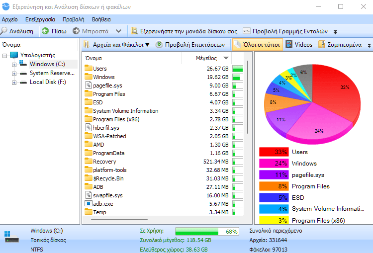373x253 pixels.
Task: Click the magenta 24% Windows legend swatch
Action: 274,164
